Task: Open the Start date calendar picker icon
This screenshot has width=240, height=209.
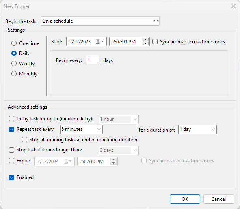Action: 100,41
